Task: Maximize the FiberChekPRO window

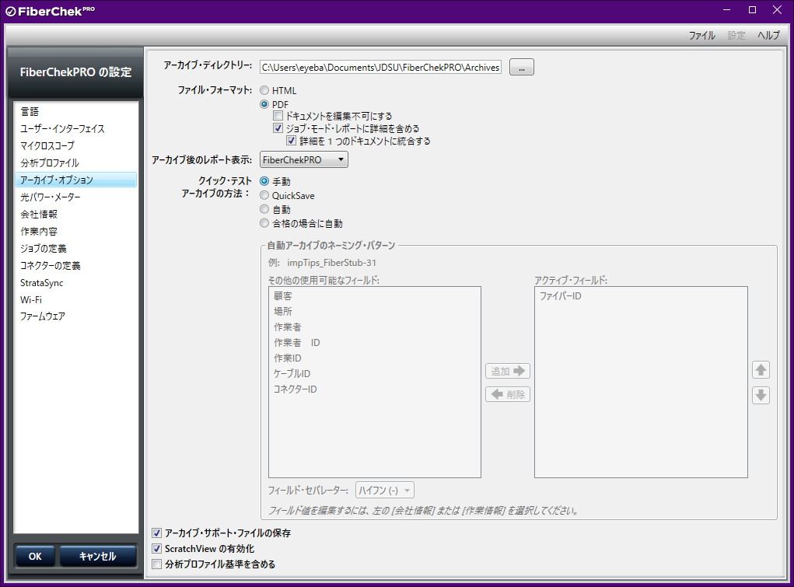Action: [x=753, y=10]
